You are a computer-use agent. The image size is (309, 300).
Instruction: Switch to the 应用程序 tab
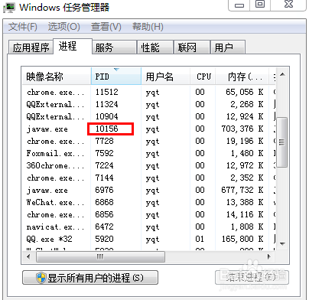coord(31,47)
